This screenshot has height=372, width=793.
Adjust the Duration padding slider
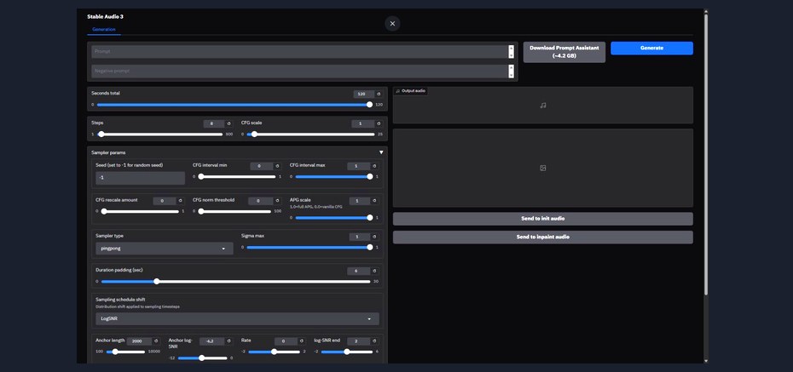[x=235, y=282]
